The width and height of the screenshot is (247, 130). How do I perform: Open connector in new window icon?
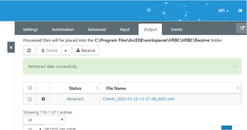point(242,28)
